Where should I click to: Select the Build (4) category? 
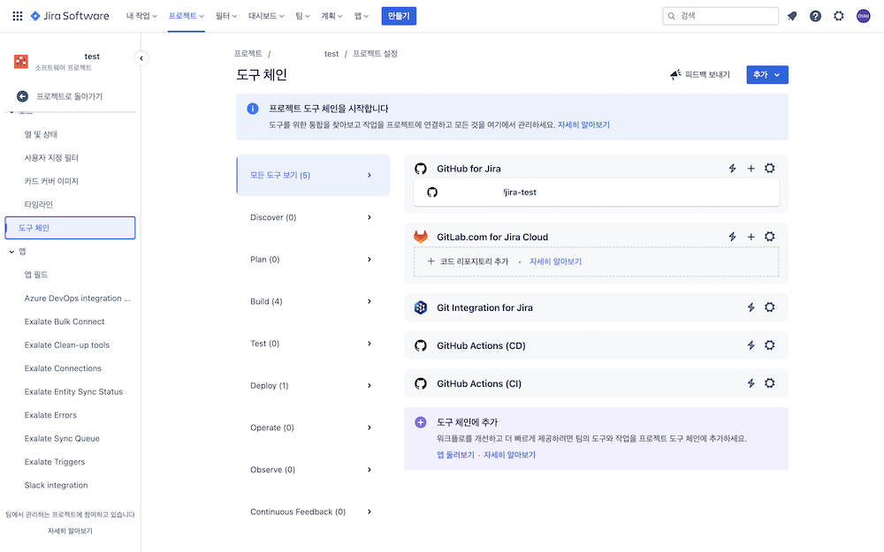tap(313, 301)
